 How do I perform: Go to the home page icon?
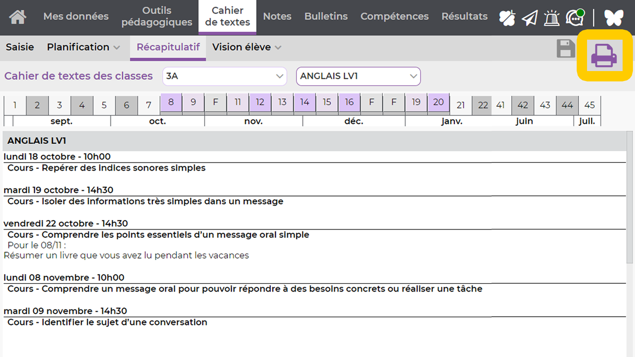point(18,17)
